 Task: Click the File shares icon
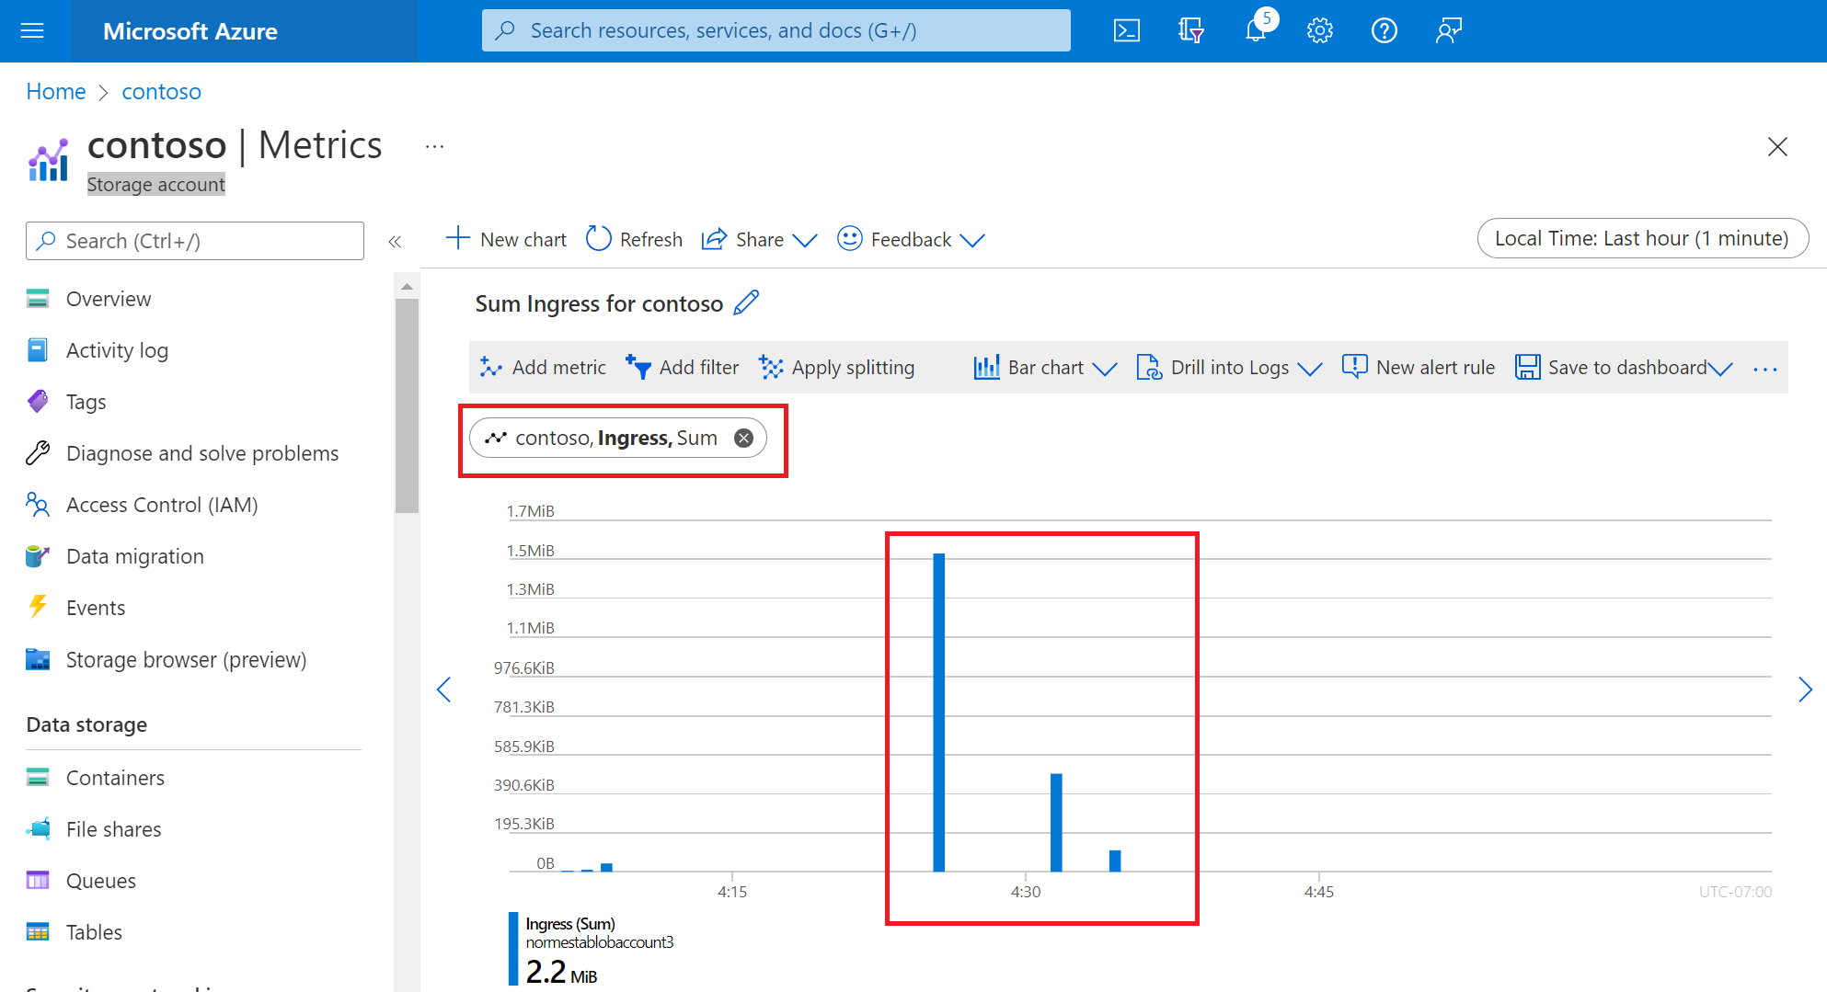[38, 829]
